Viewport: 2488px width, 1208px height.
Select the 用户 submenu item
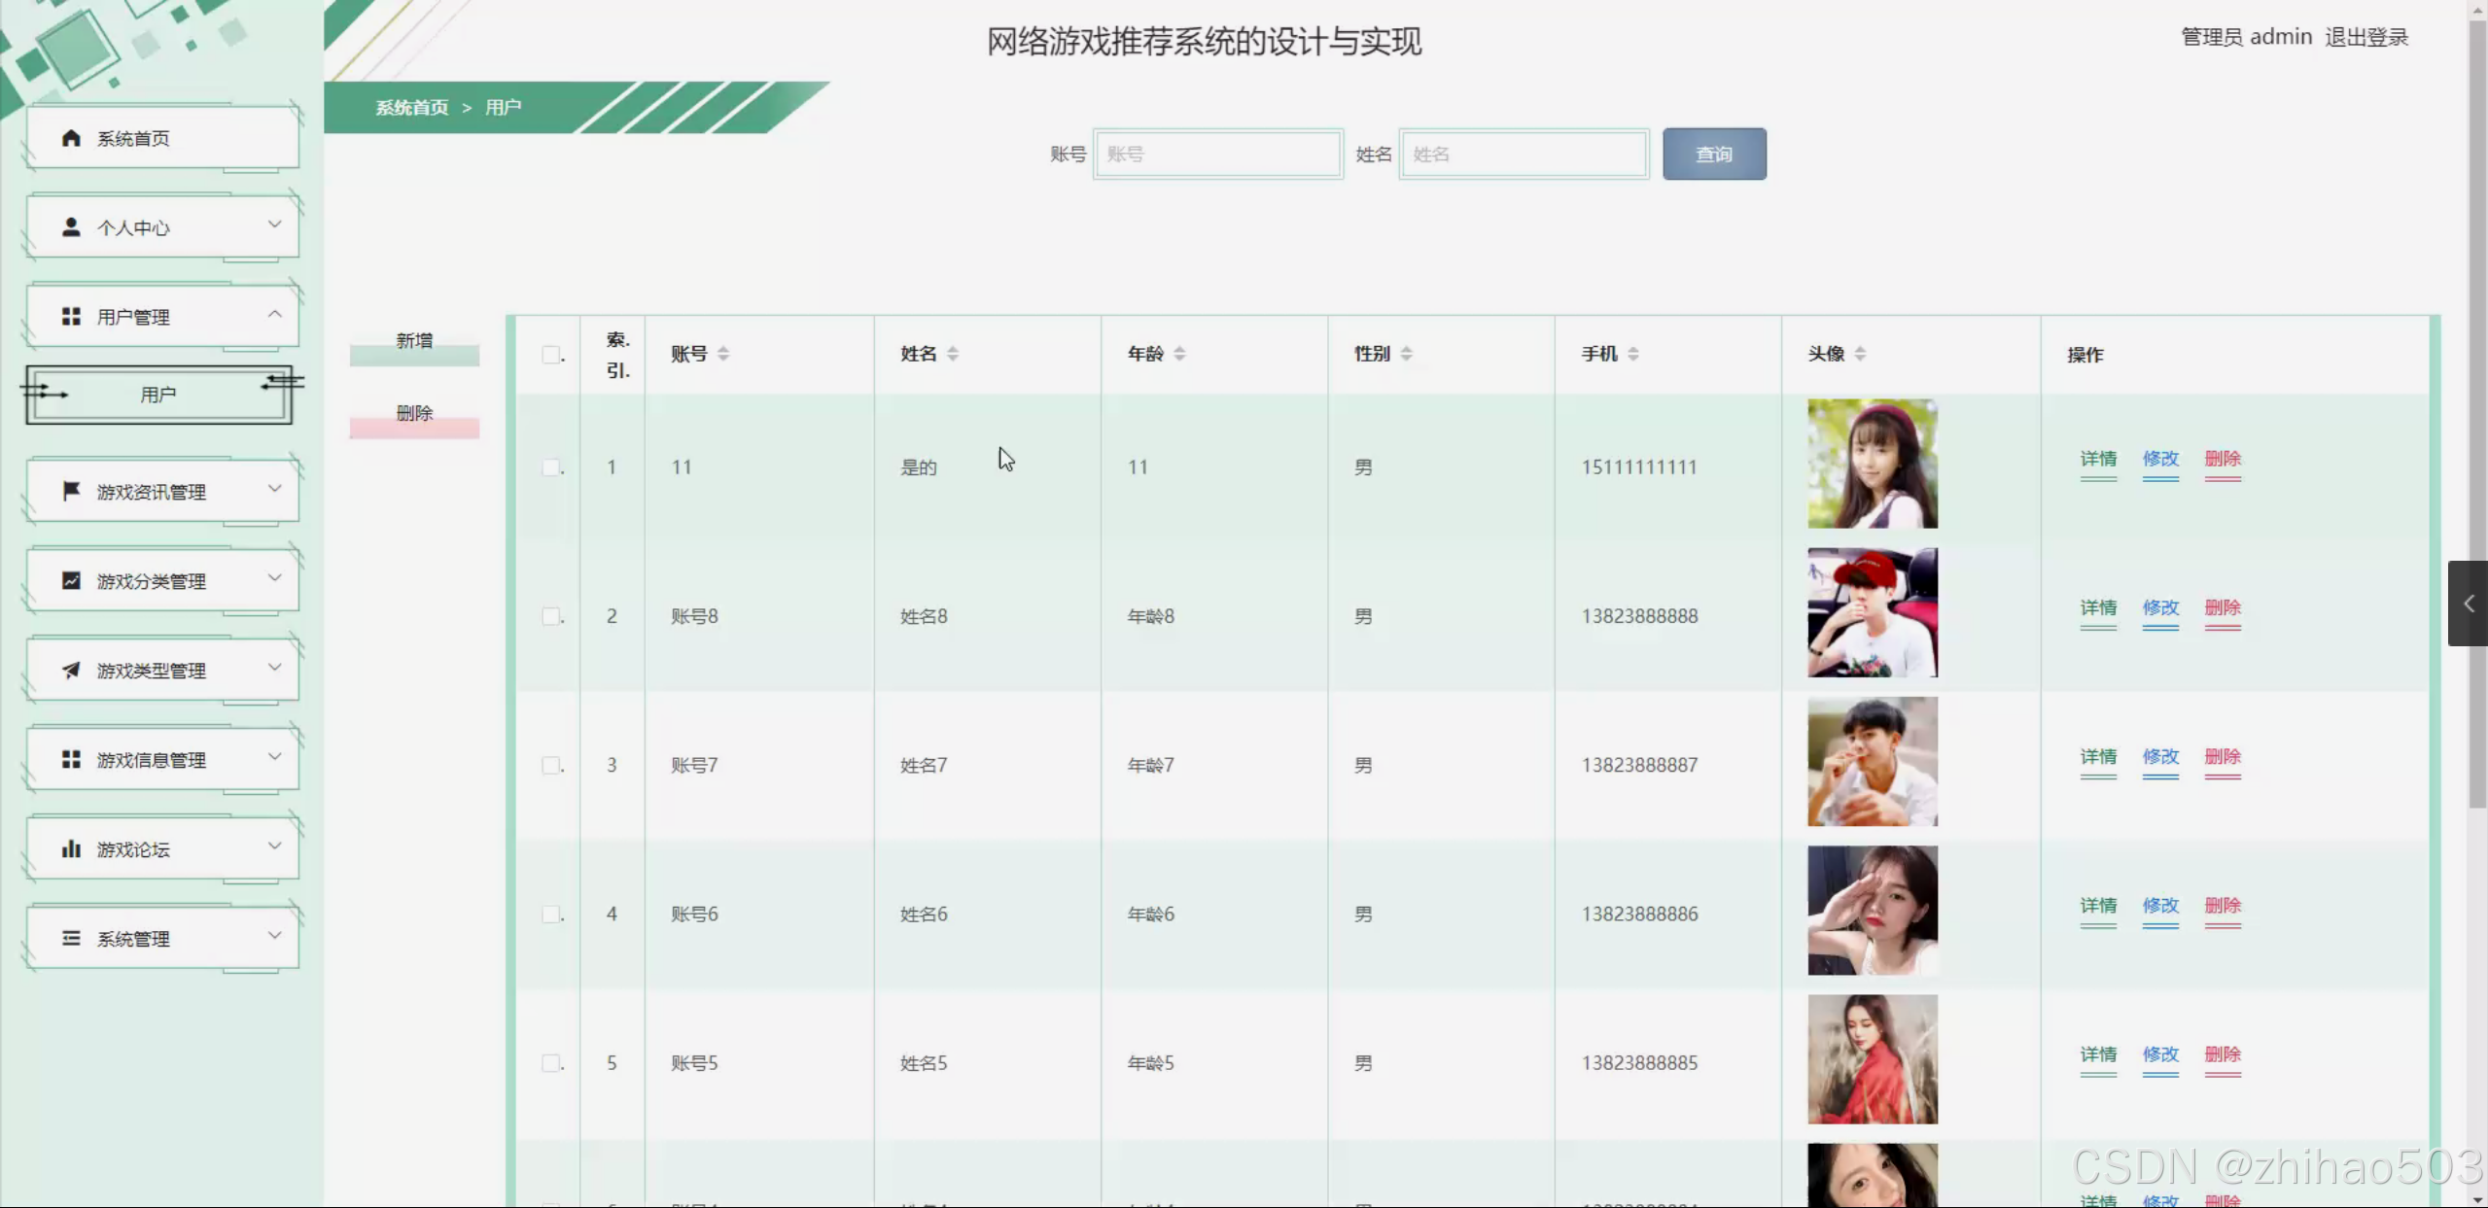tap(158, 395)
